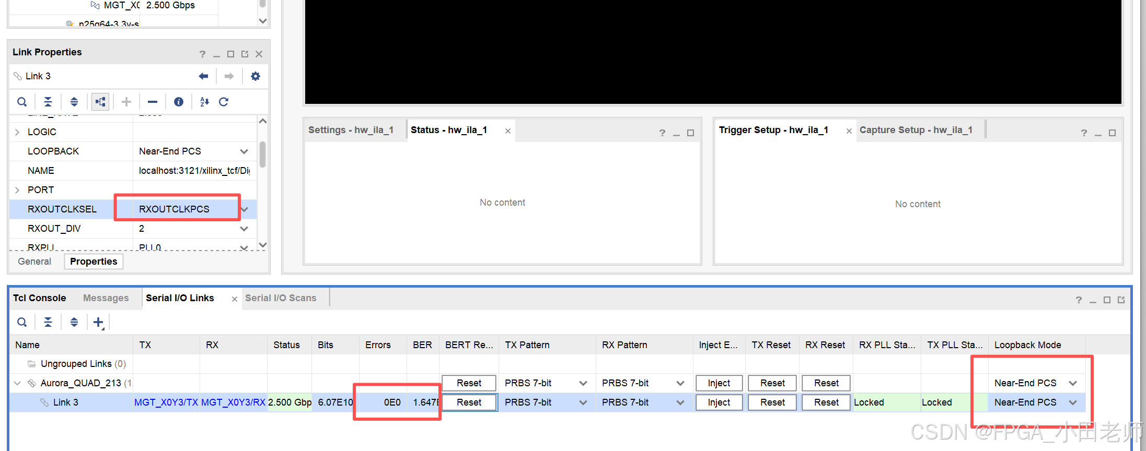Search properties in Link Properties toolbar
Screen dimensions: 1146x451
click(22, 102)
